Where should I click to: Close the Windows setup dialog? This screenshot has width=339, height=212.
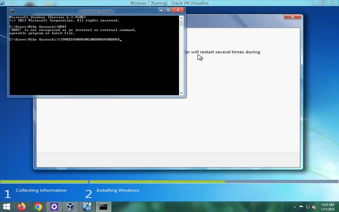click(292, 16)
